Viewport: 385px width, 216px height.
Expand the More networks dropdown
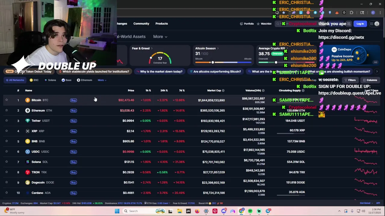pos(102,80)
